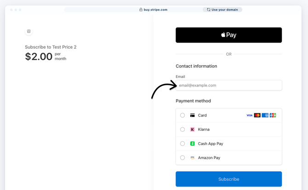This screenshot has width=308, height=190.
Task: Pay with the Apple Pay button
Action: pos(228,35)
